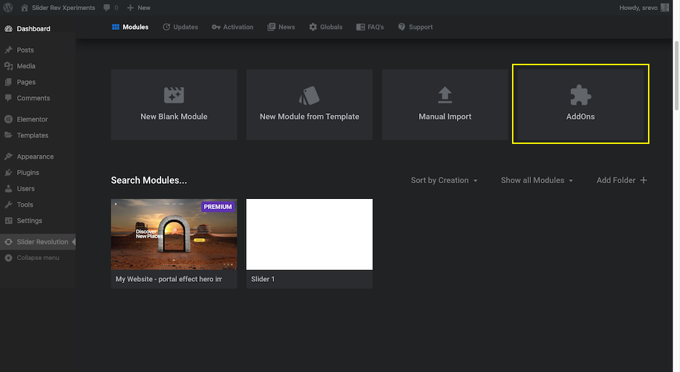Click 'My Website - portal effect hero' title
The image size is (680, 372).
tap(169, 279)
